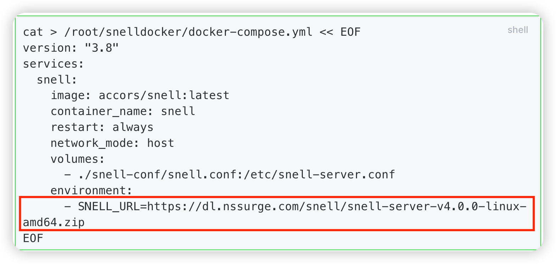Click the shell language label
Image resolution: width=556 pixels, height=264 pixels.
[x=518, y=30]
